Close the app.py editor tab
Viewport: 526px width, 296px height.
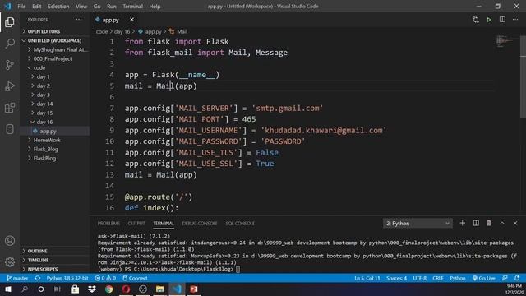(131, 20)
